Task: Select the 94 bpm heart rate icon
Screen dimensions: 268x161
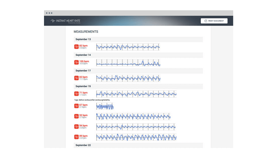Action: click(x=76, y=127)
